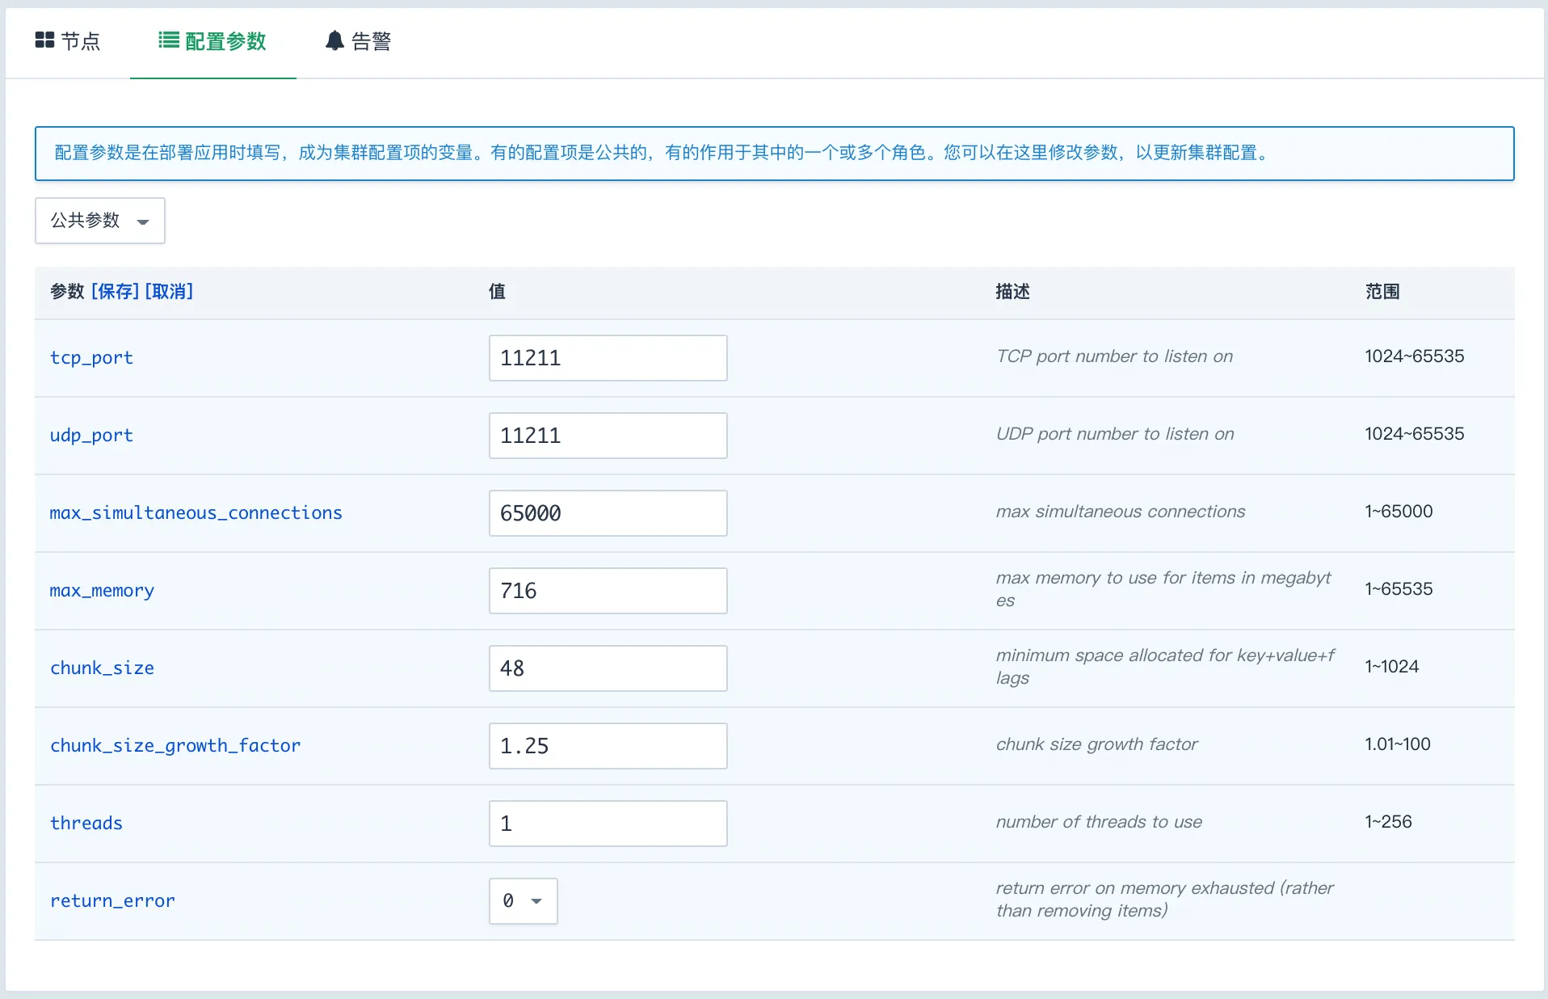Click the blue info banner about 配置参数

(x=774, y=154)
